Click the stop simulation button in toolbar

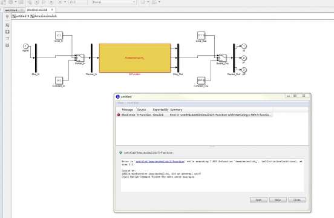pyautogui.click(x=51, y=2)
